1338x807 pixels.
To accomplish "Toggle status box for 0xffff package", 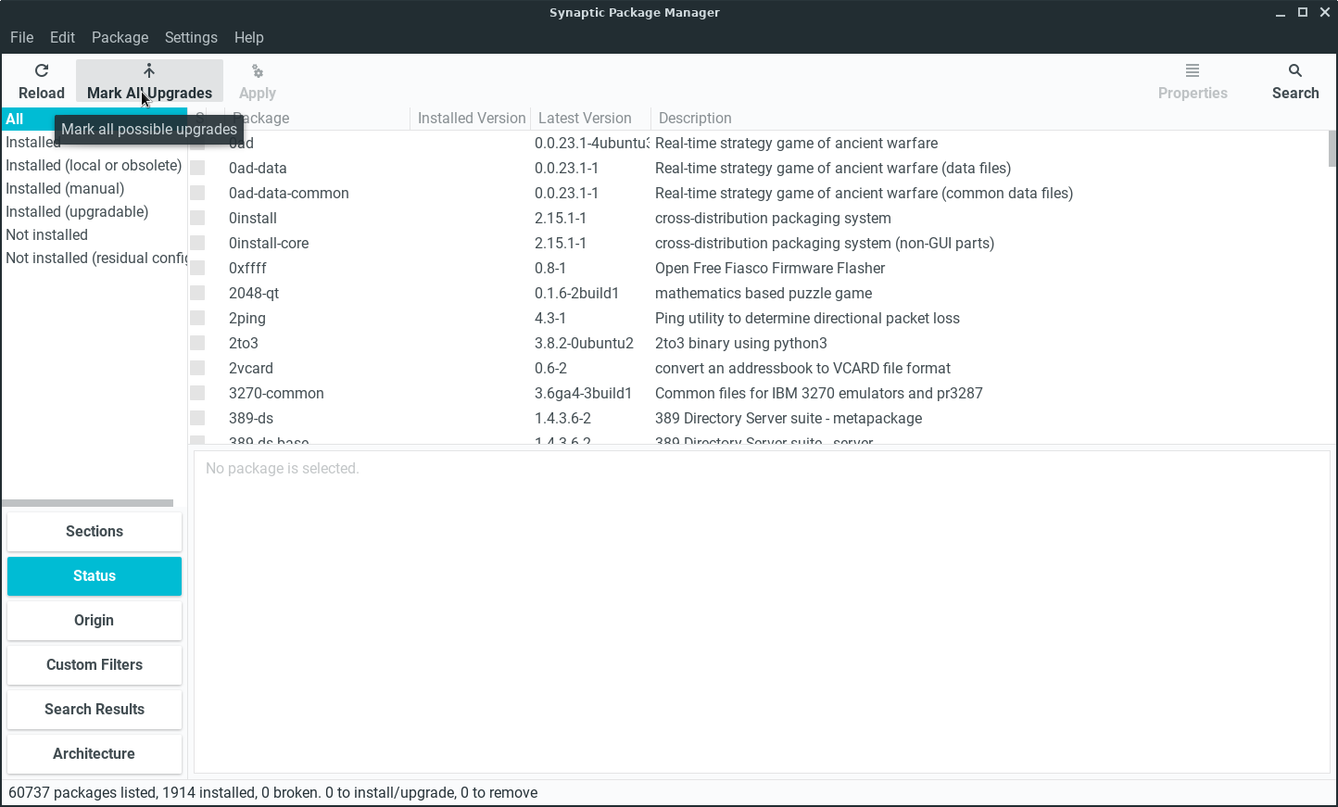I will point(197,268).
